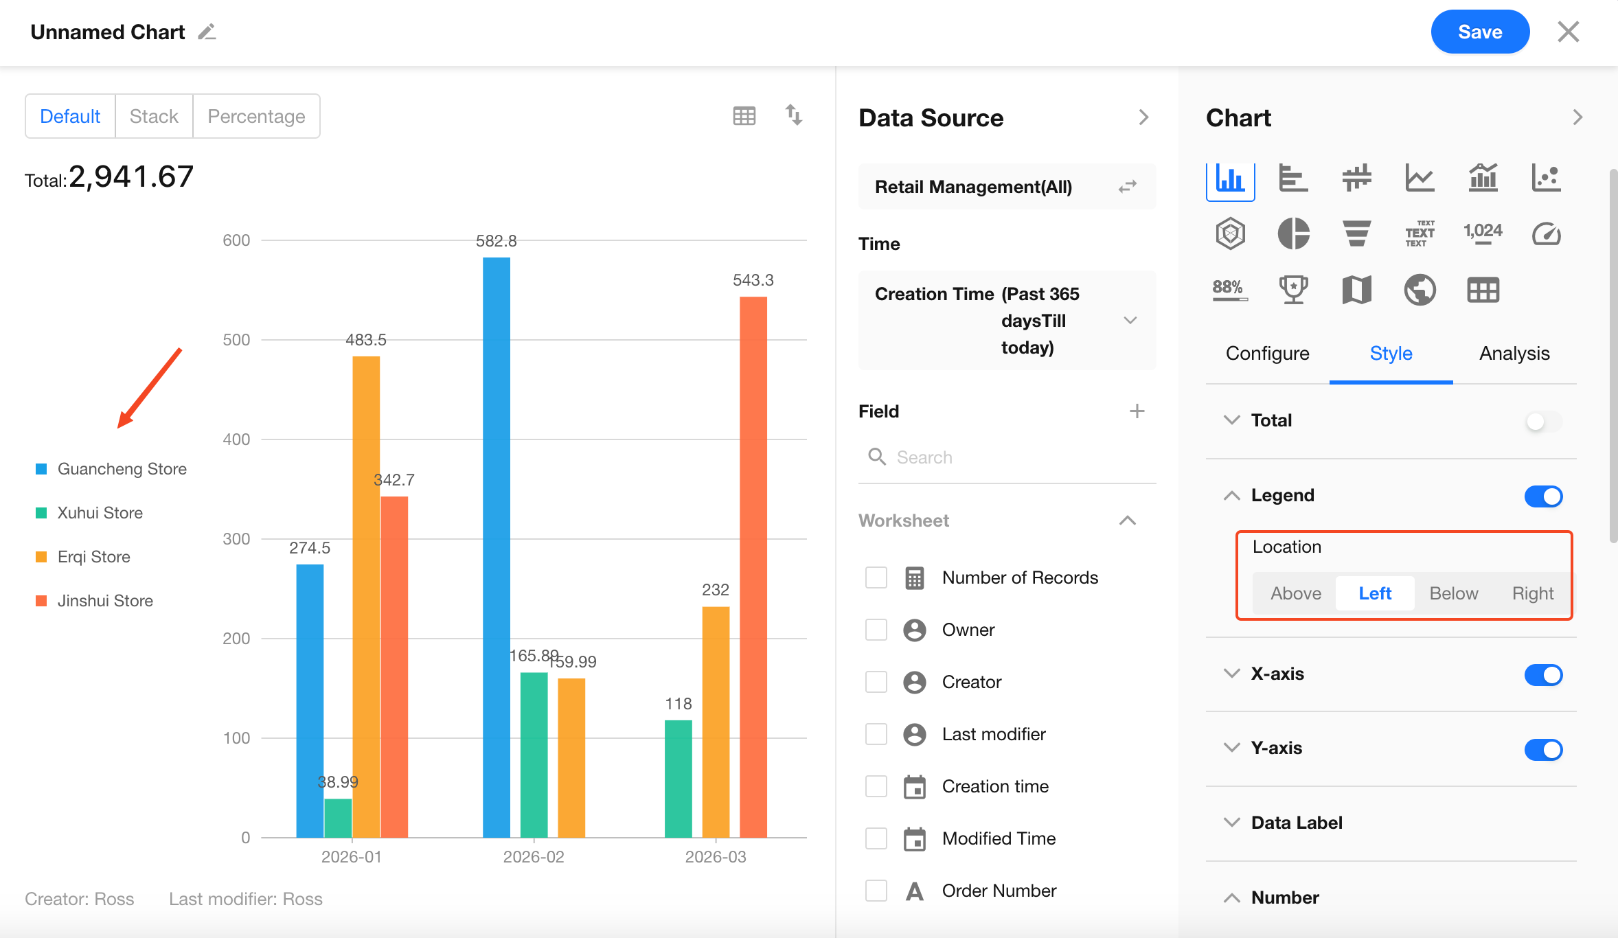Screen dimensions: 1618x938
Task: Open the Creation Time range dropdown
Action: 1130,321
